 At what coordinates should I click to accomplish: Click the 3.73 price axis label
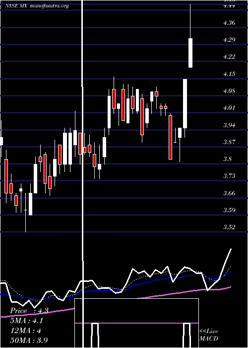click(x=229, y=176)
